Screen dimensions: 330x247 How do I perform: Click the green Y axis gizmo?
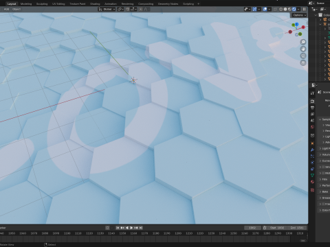(x=293, y=25)
